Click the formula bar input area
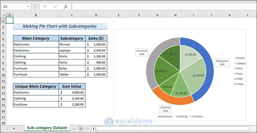 (164, 6)
